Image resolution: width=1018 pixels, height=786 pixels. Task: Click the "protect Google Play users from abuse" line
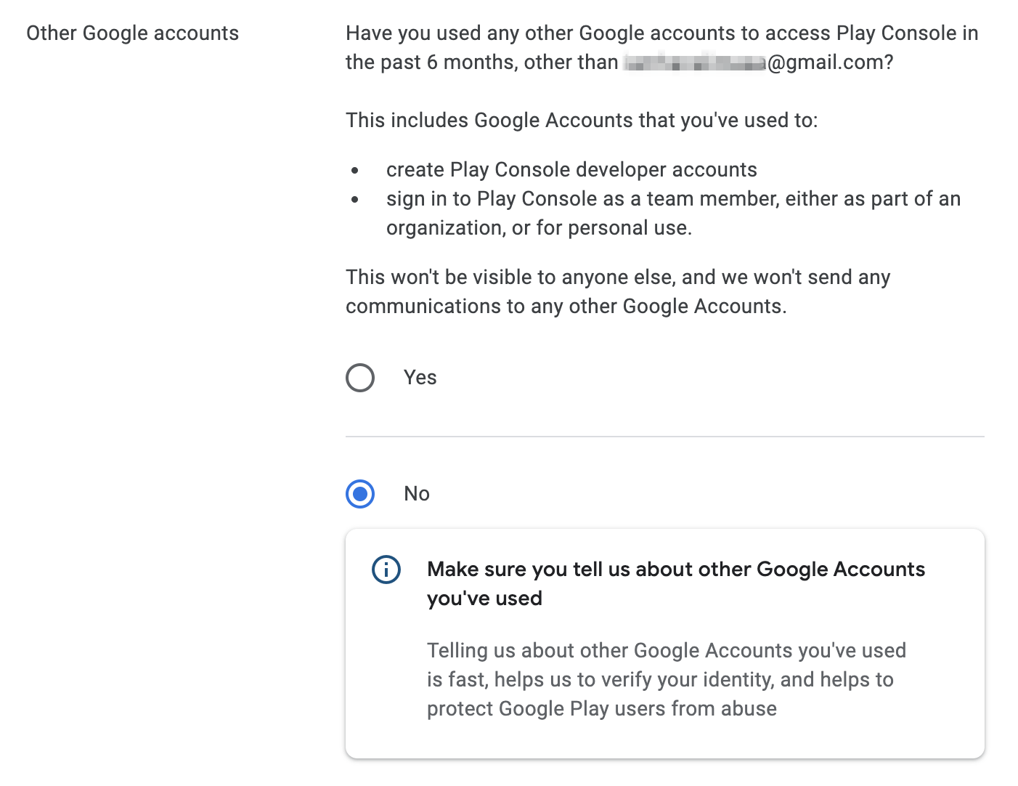coord(601,709)
